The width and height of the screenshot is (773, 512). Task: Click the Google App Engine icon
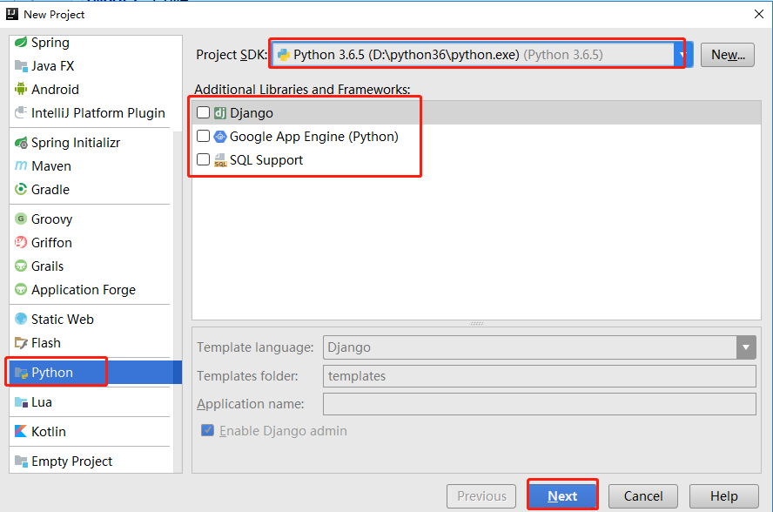[x=220, y=137]
